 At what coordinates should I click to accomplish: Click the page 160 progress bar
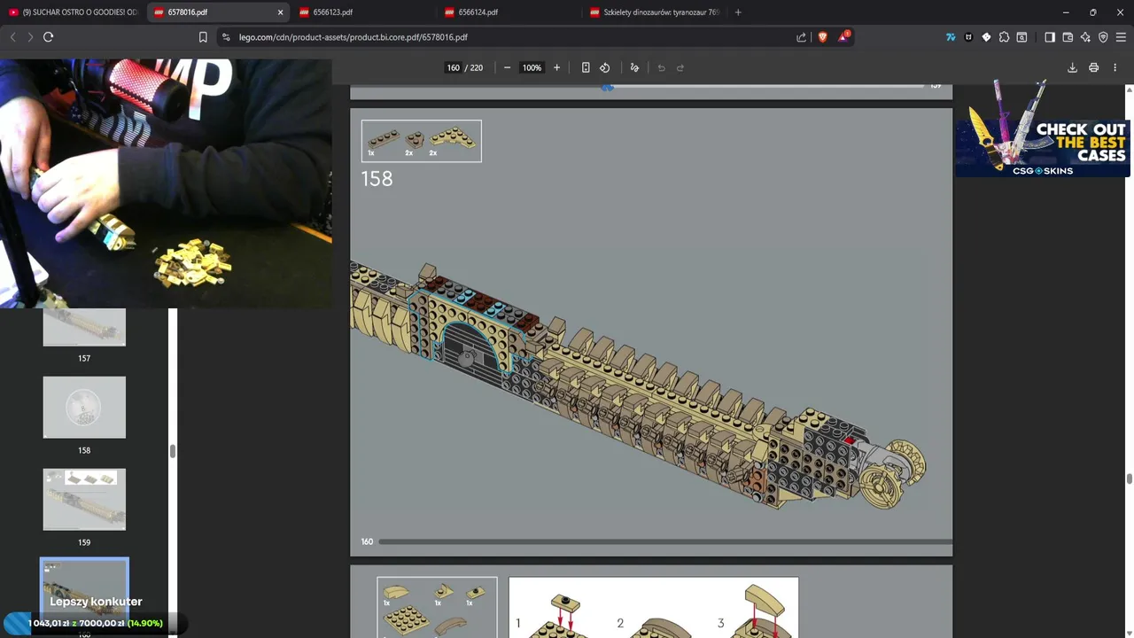pos(664,541)
